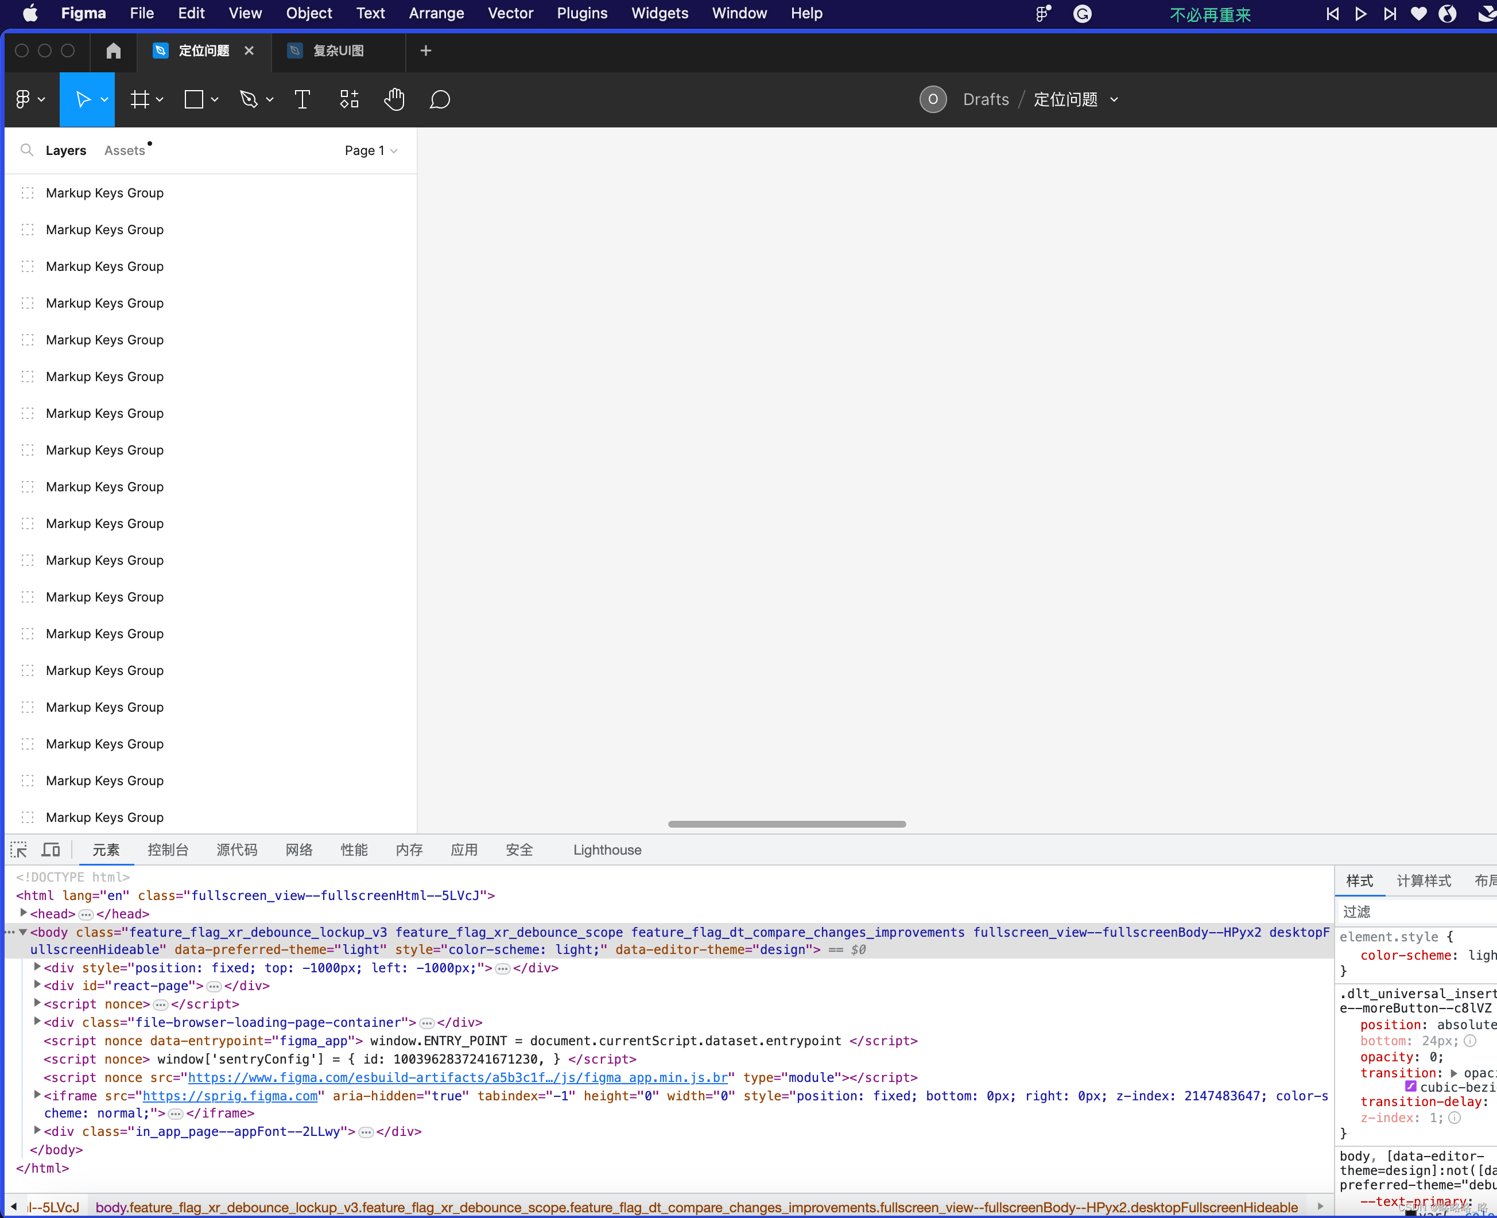Image resolution: width=1497 pixels, height=1218 pixels.
Task: Click the DevTools inspect element picker
Action: tap(19, 850)
